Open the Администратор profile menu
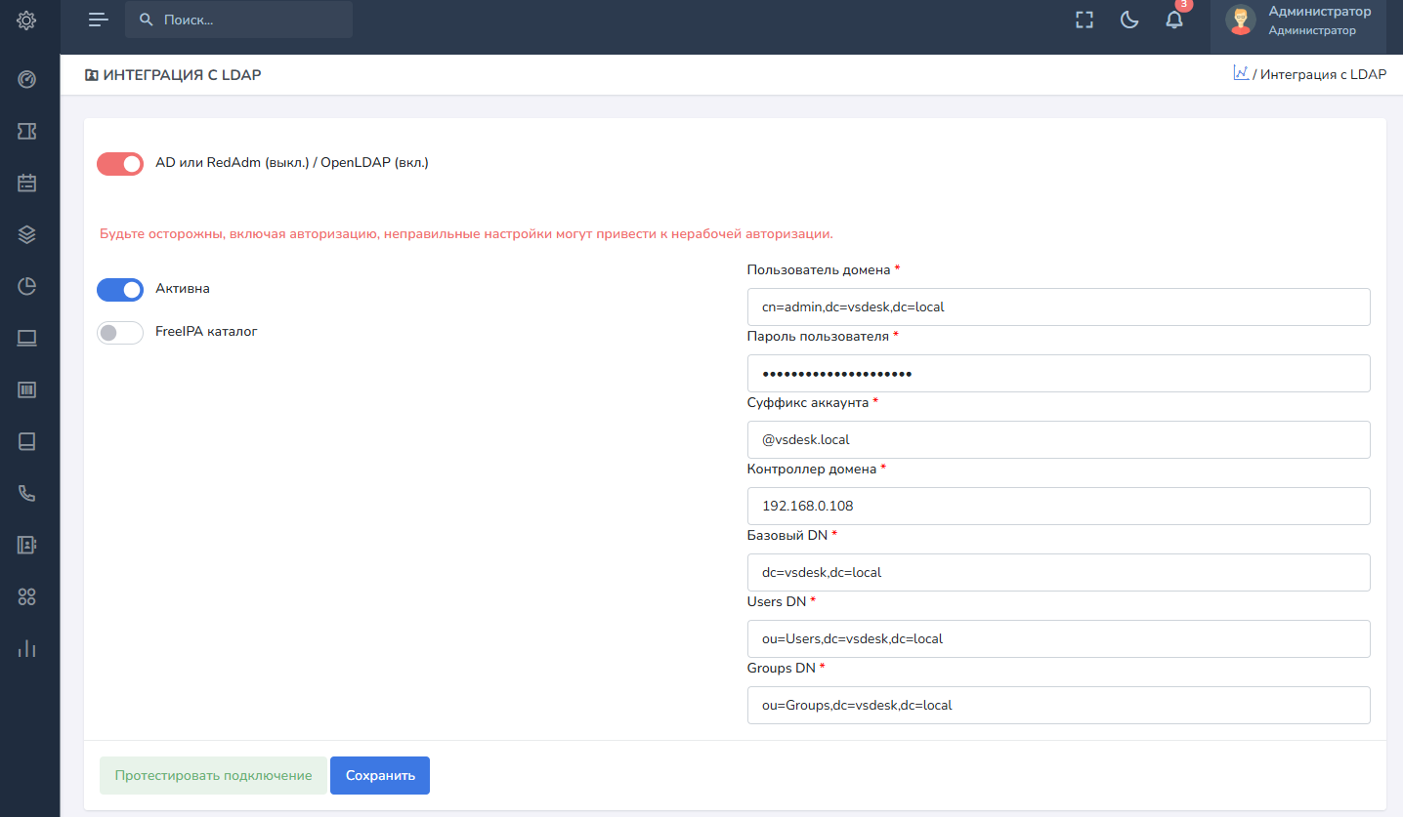1403x817 pixels. (x=1297, y=20)
